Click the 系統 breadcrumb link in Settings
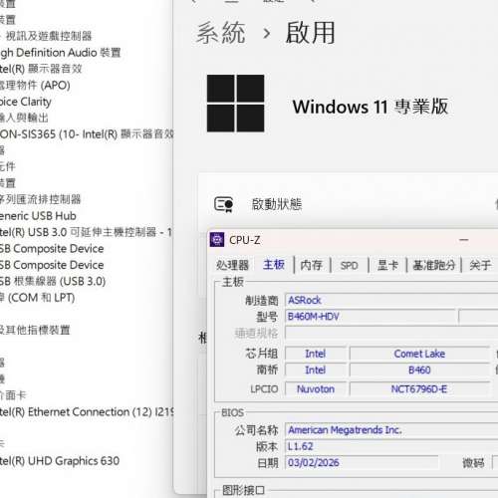Image resolution: width=498 pixels, height=498 pixels. [x=221, y=33]
